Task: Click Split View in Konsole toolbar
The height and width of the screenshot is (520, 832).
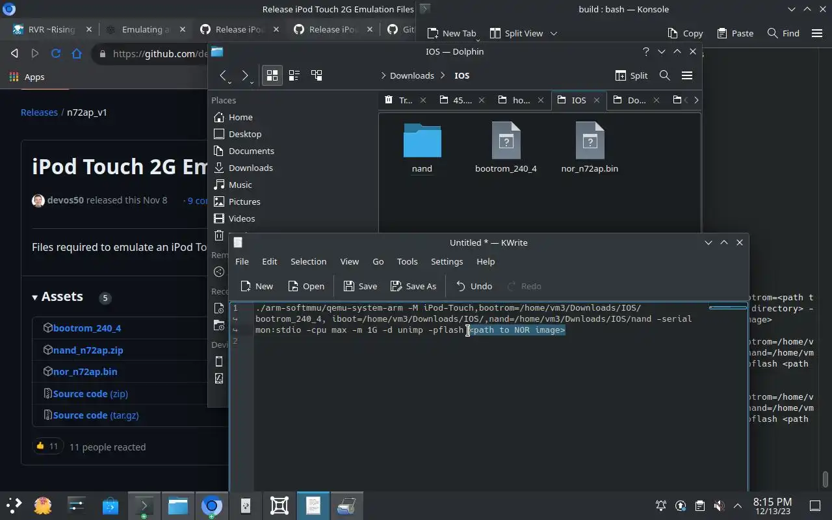Action: (x=516, y=33)
